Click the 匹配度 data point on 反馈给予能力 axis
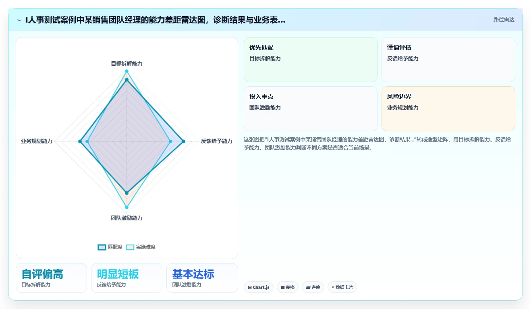The image size is (531, 309). click(x=183, y=141)
